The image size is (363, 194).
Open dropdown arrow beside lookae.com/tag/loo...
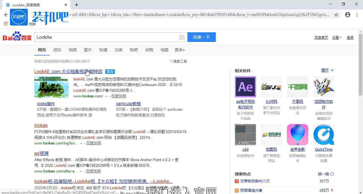[81, 143]
